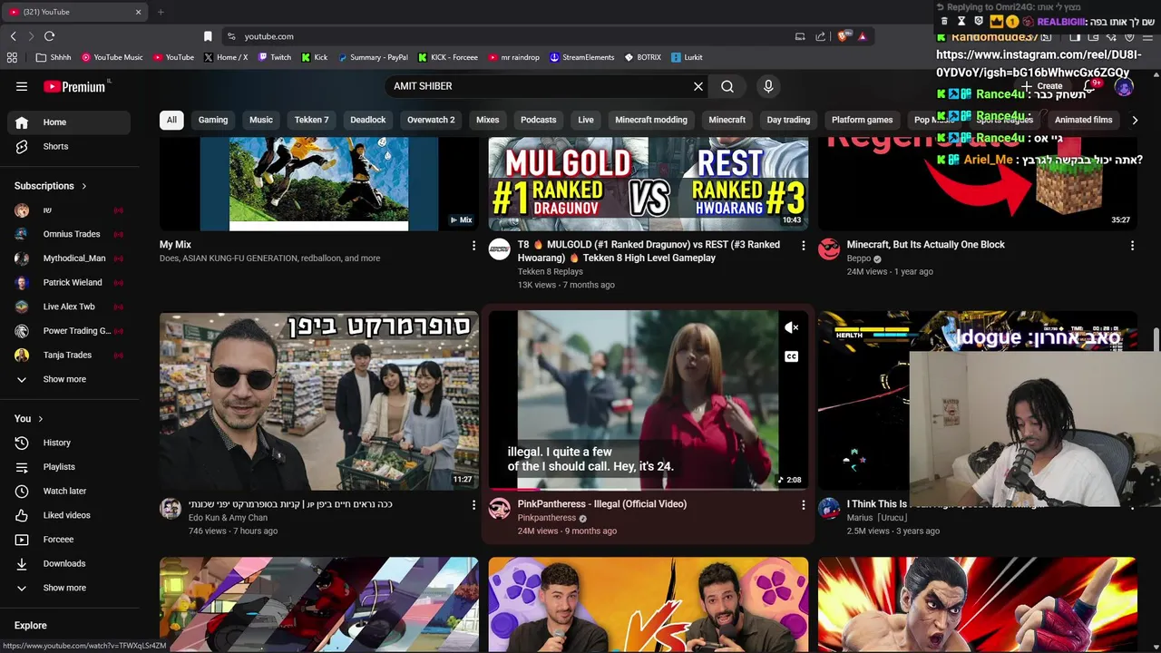Viewport: 1161px width, 653px height.
Task: Reload the page using the browser refresh icon
Action: pos(49,36)
